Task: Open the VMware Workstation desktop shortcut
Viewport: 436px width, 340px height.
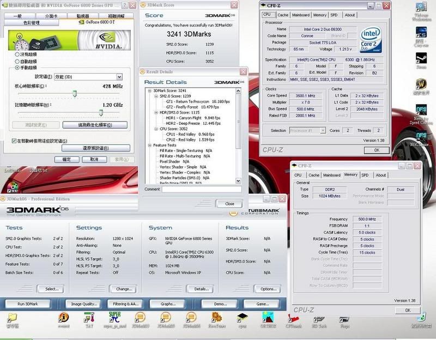Action: 421,11
